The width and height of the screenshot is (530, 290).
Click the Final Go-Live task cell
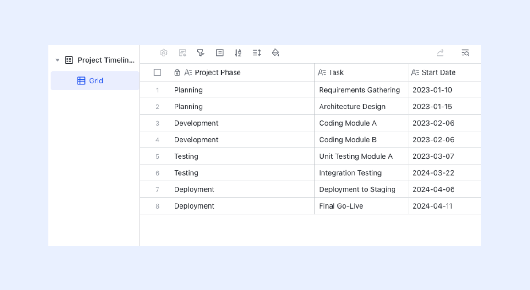[x=361, y=206]
